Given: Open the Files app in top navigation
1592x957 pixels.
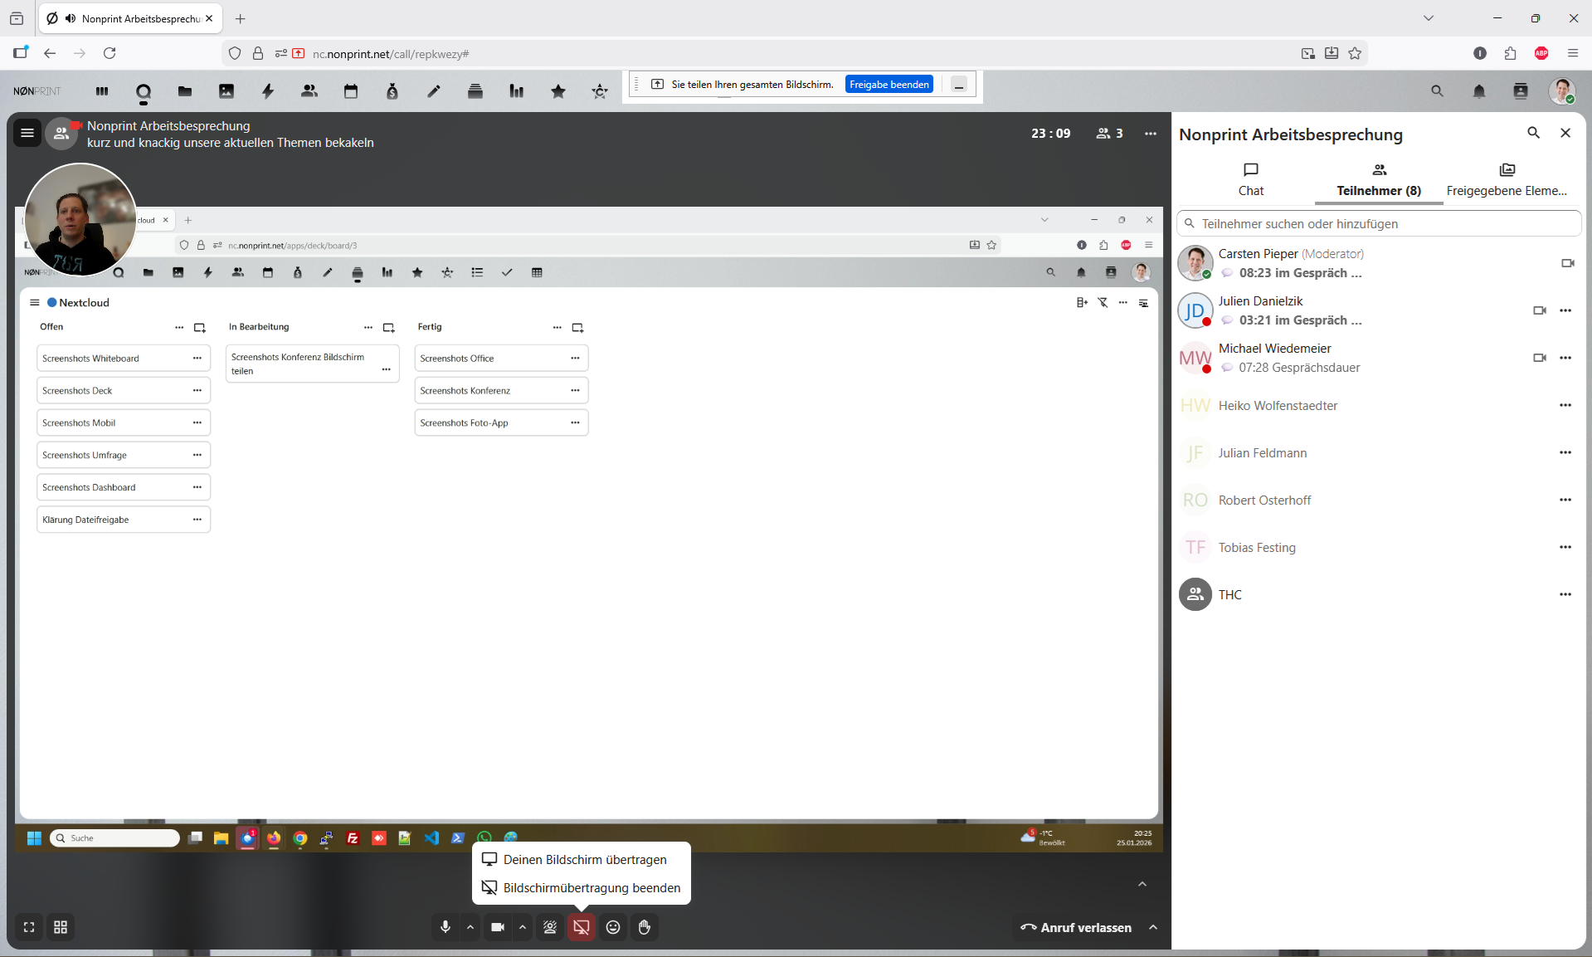Looking at the screenshot, I should click(185, 91).
